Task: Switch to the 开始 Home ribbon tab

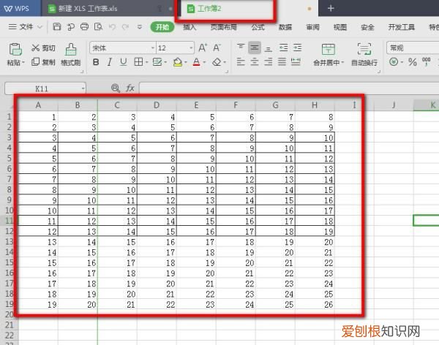Action: [x=162, y=27]
